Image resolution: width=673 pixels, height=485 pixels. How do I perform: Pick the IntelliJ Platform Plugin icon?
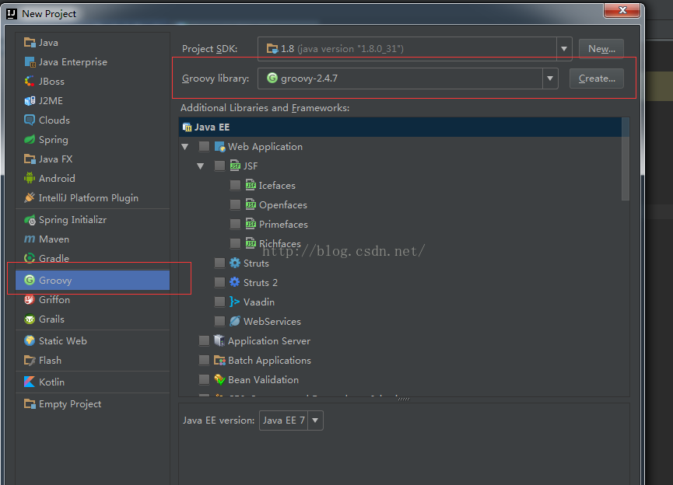tap(30, 197)
